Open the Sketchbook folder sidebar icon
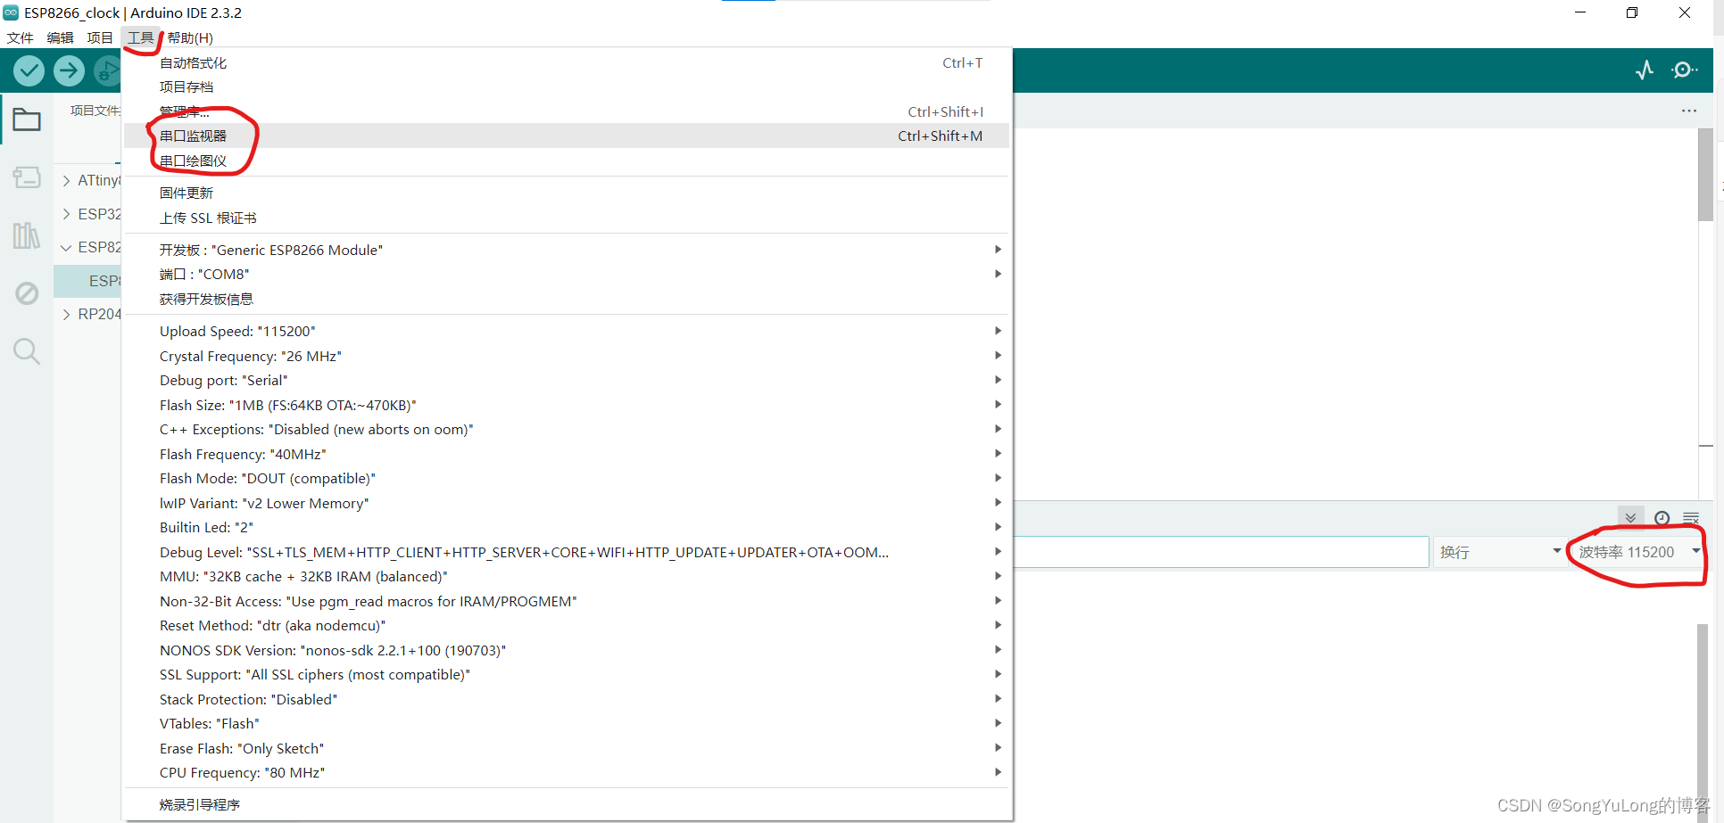This screenshot has height=823, width=1724. pos(27,119)
